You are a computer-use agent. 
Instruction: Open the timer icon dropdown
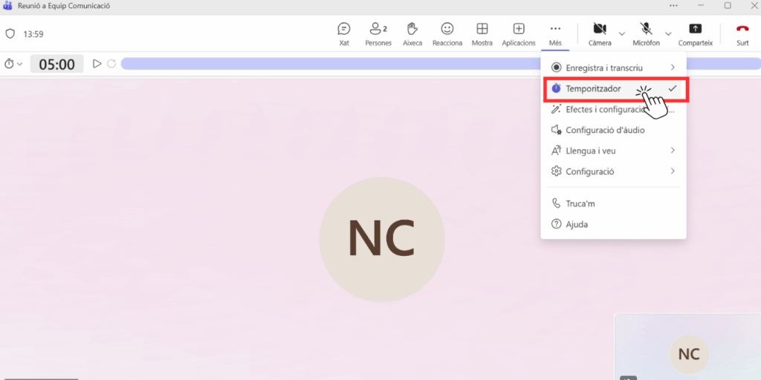(x=13, y=64)
